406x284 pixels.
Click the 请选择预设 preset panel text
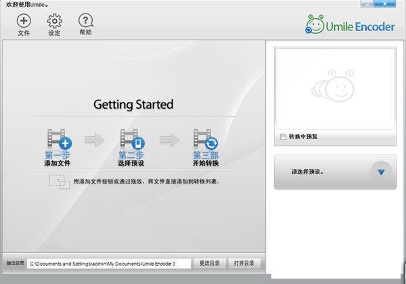307,172
